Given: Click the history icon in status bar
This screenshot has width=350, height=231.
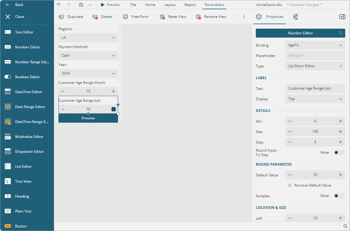Looking at the screenshot, I should 345,226.
